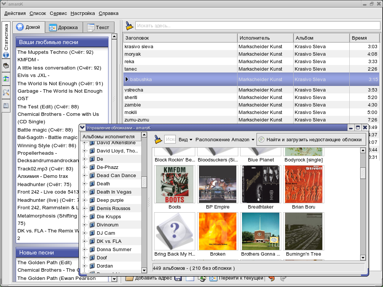The height and width of the screenshot is (287, 383).
Task: Open the disk drive file browser sidebar icon
Action: pyautogui.click(x=6, y=106)
